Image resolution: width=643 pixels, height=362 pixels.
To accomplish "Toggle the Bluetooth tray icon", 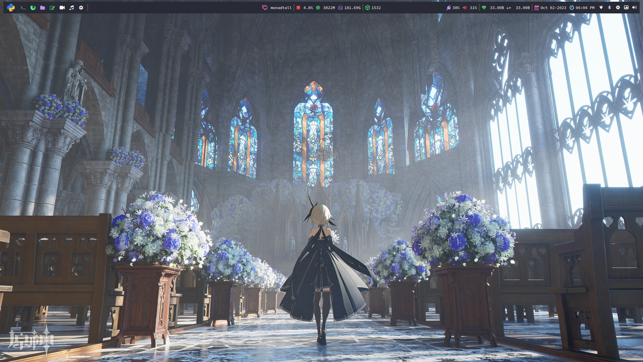I will [x=610, y=7].
